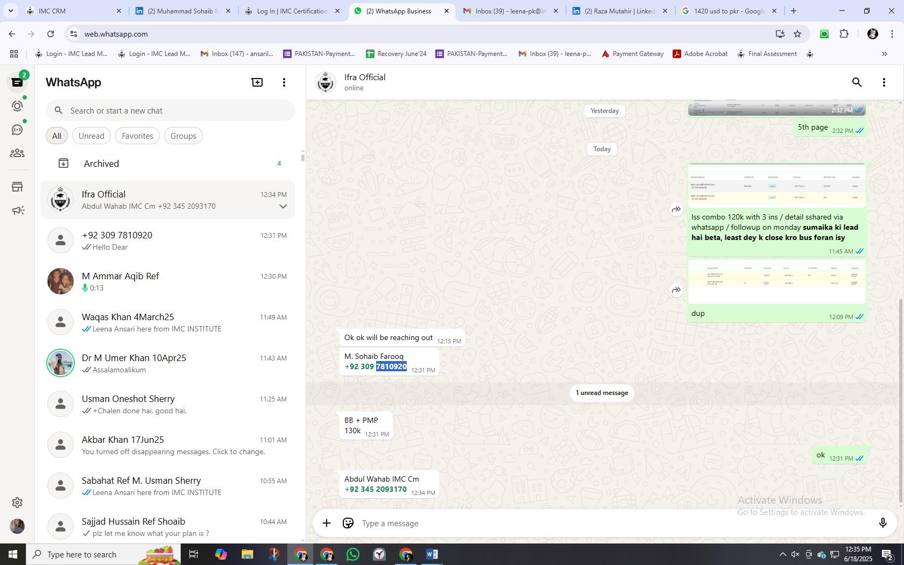
Task: Start a new chat with plus icon
Action: pyautogui.click(x=257, y=82)
